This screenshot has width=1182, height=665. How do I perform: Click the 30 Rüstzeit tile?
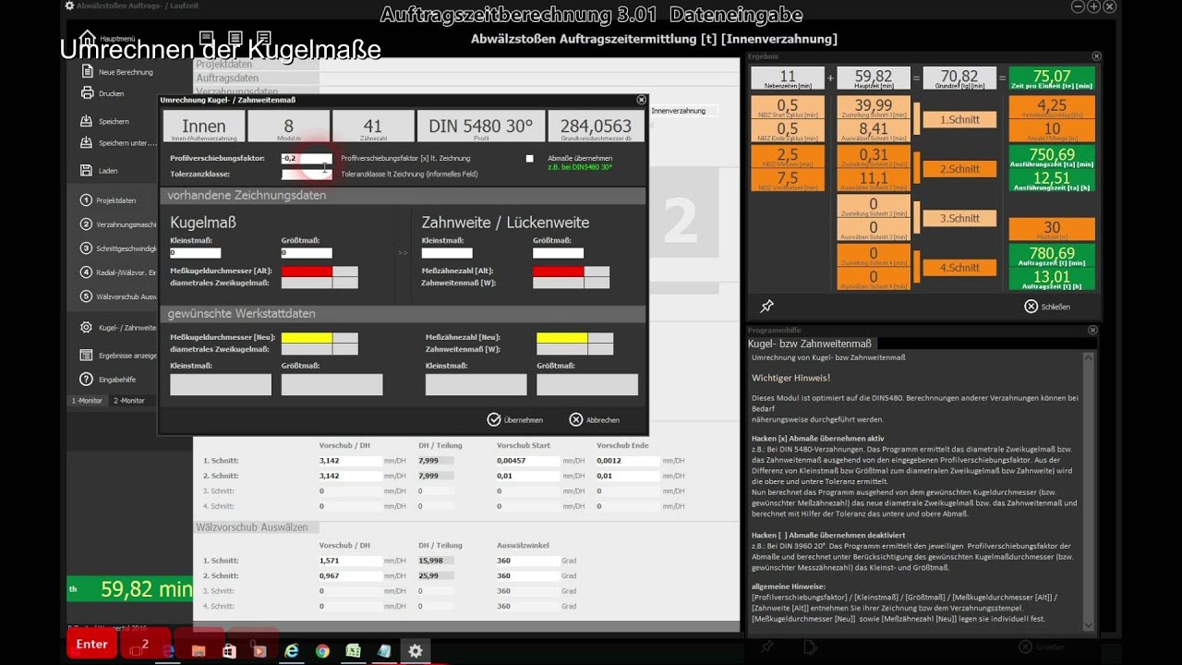[1052, 229]
